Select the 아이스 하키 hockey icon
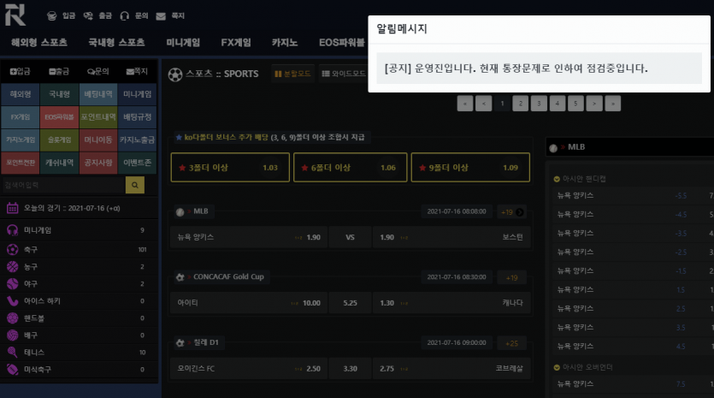Image resolution: width=714 pixels, height=398 pixels. [x=12, y=301]
